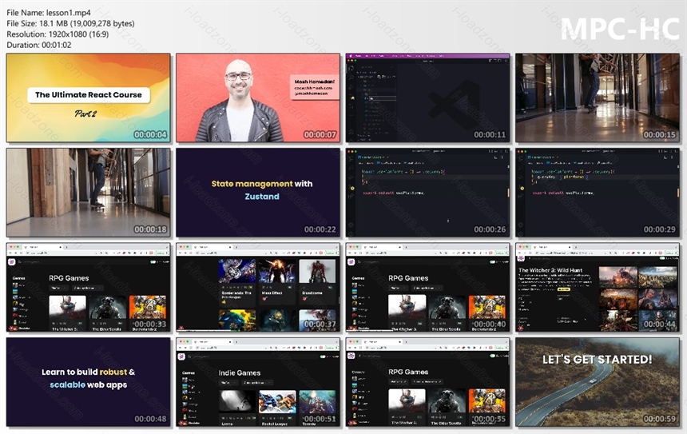Click the Borderlands 2 card image in the 00:00:40 frame
Viewport: 687px width, 434px height.
click(486, 307)
